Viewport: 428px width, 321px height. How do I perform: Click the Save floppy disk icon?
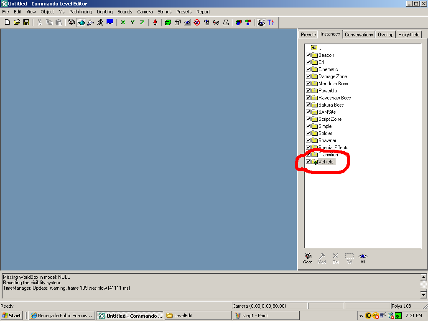[x=26, y=22]
